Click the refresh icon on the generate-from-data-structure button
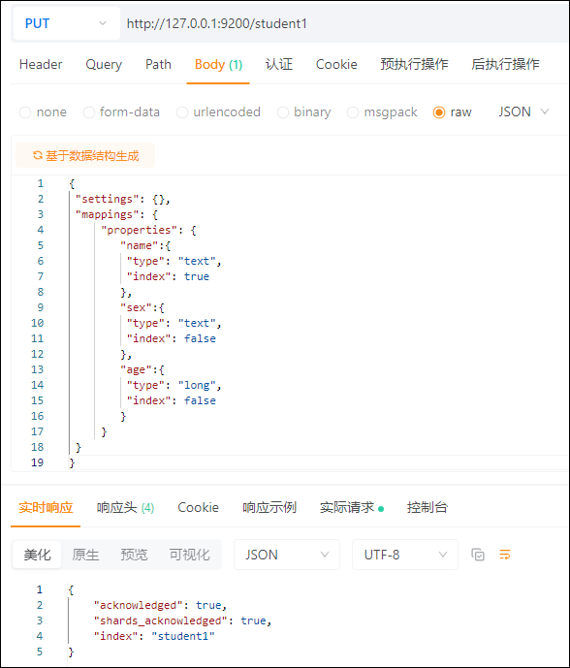Viewport: 570px width, 668px height. pos(38,155)
